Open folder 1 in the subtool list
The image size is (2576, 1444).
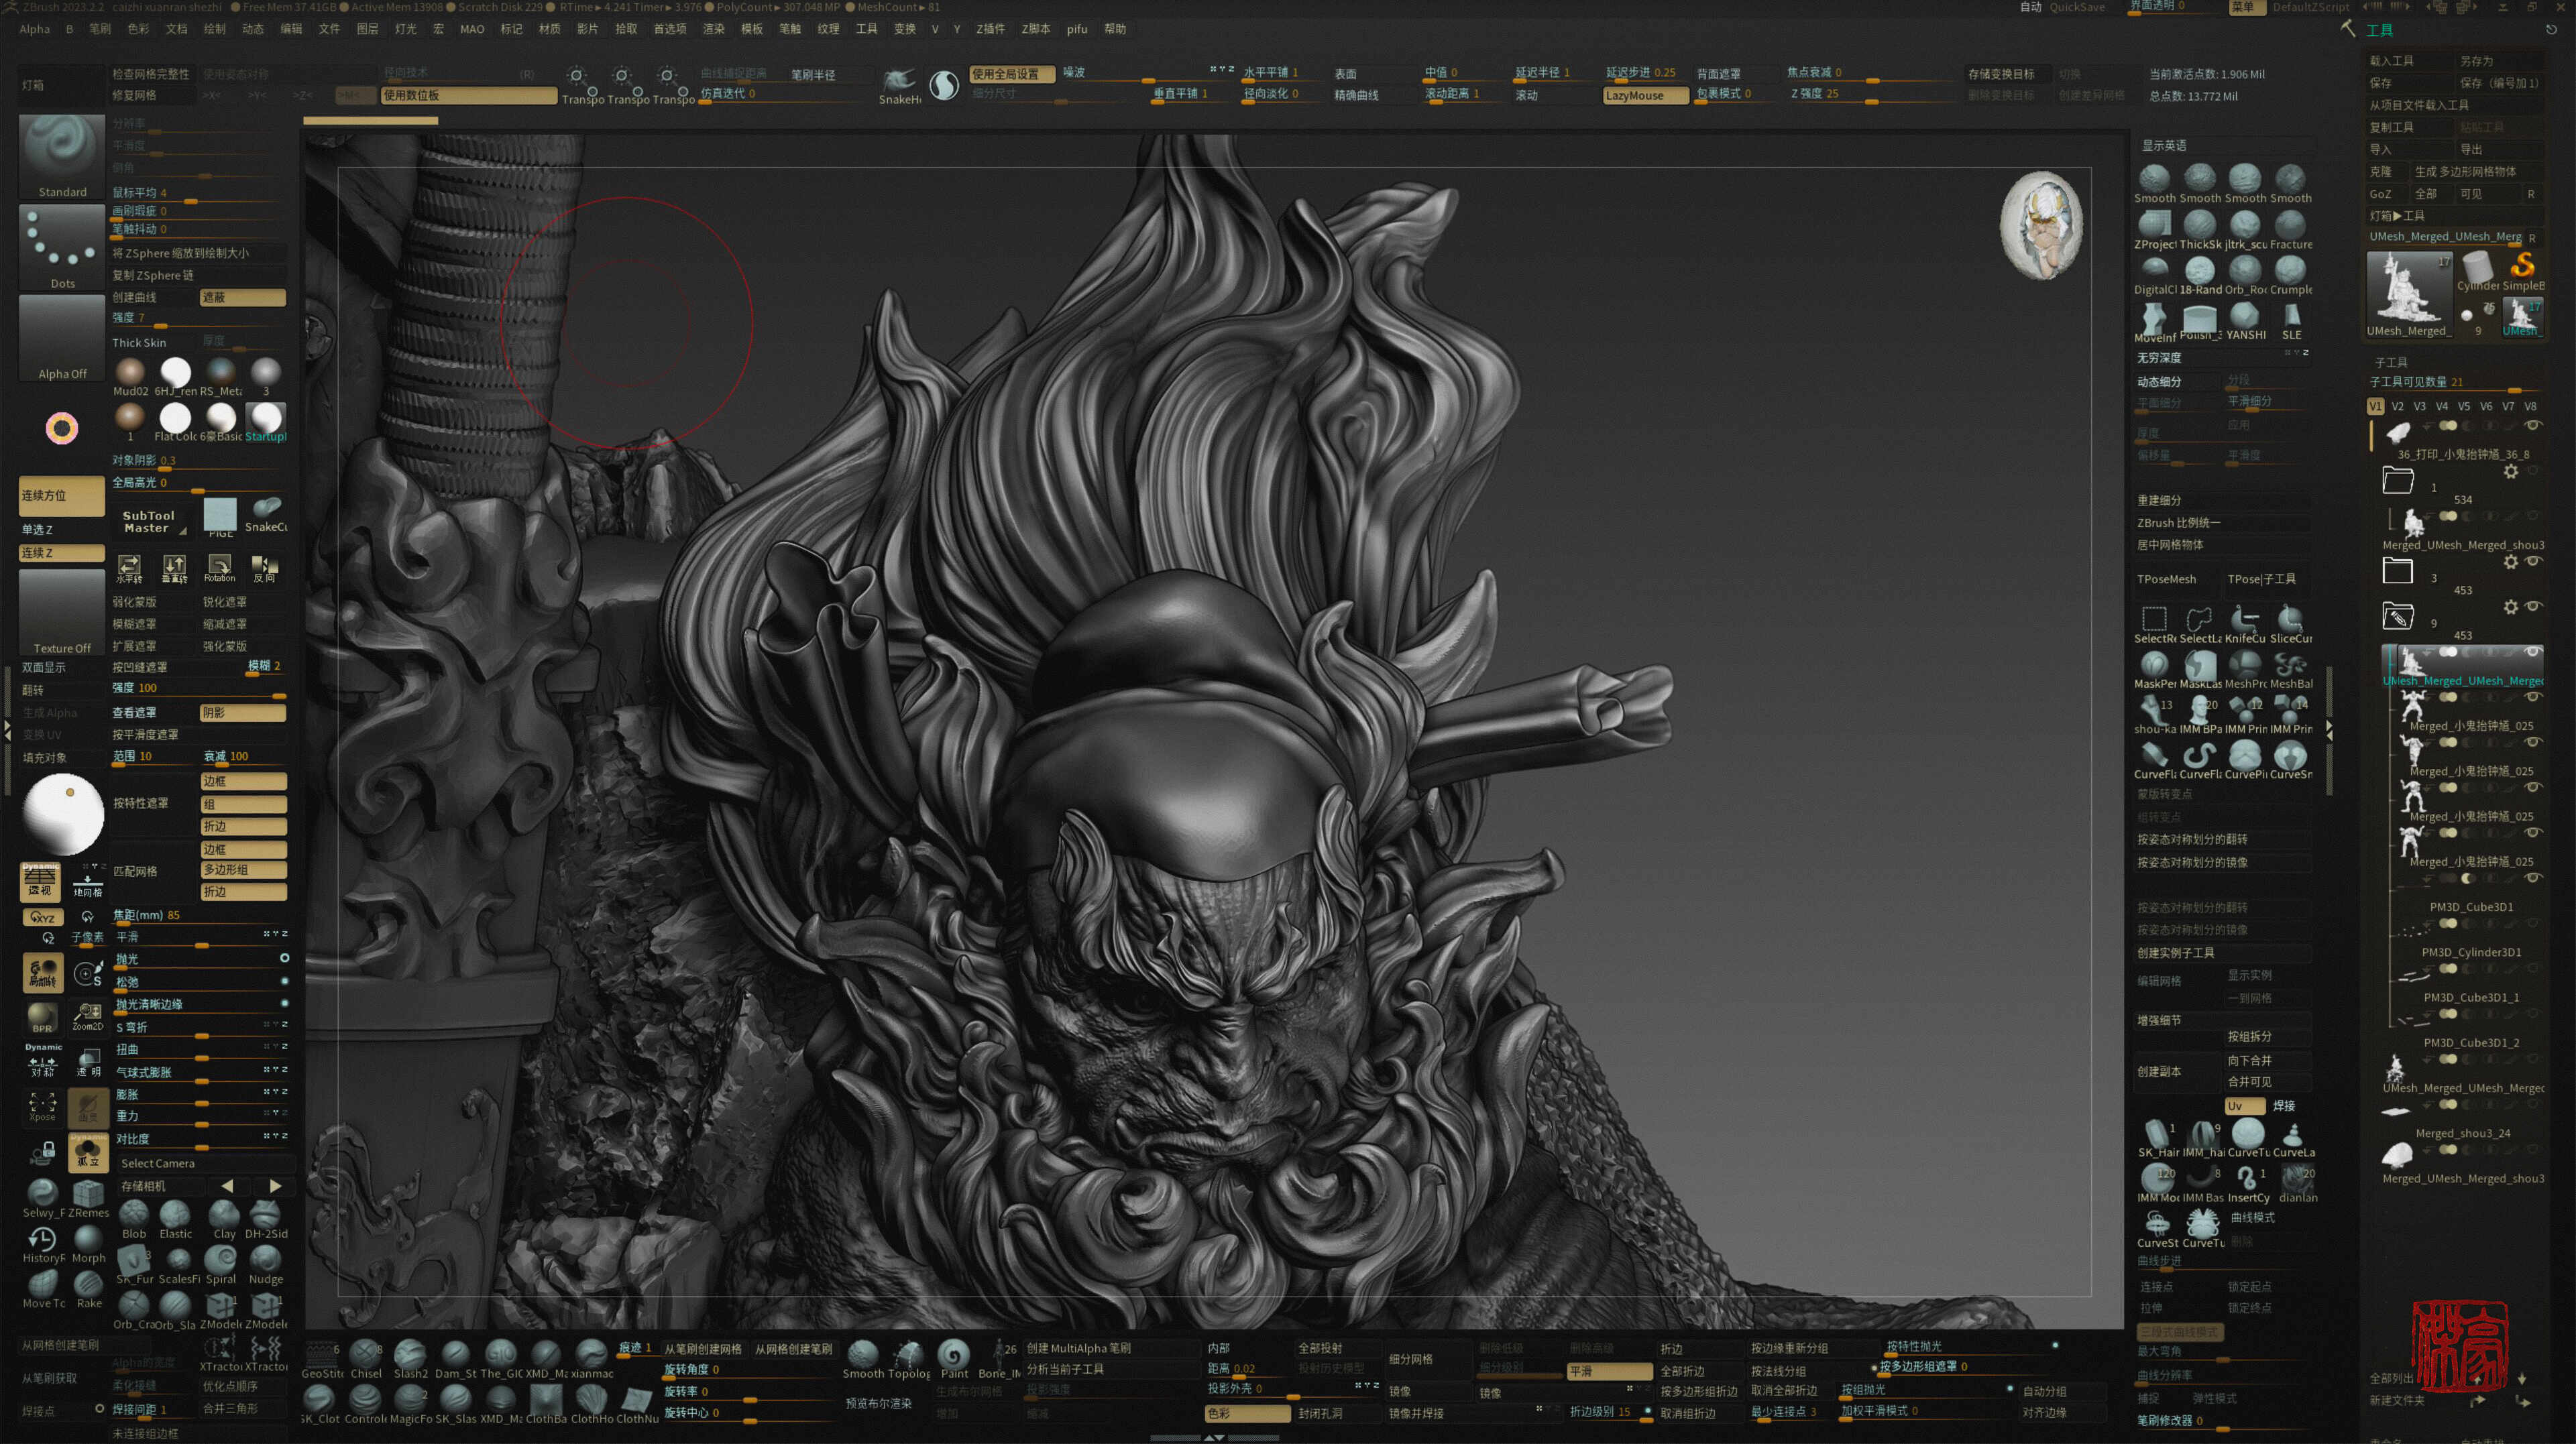pyautogui.click(x=2397, y=481)
